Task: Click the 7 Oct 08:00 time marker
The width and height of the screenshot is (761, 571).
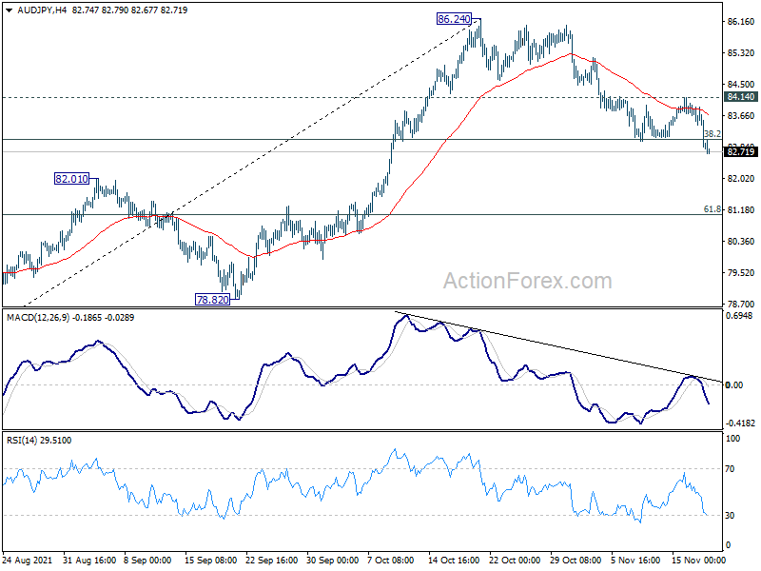Action: tap(391, 560)
